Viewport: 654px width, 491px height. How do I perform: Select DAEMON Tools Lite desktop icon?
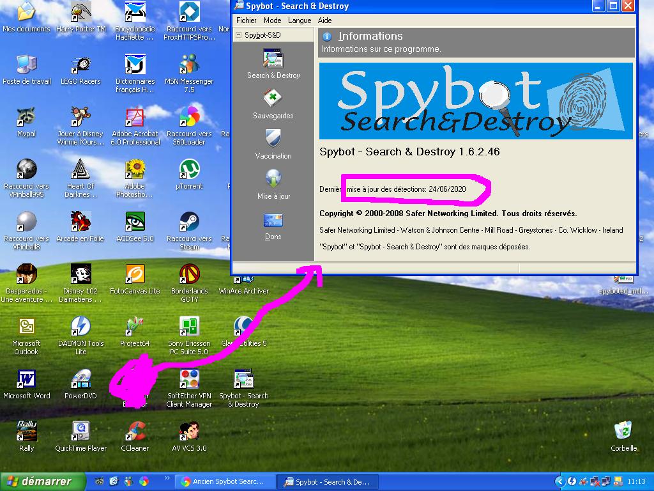[x=80, y=336]
